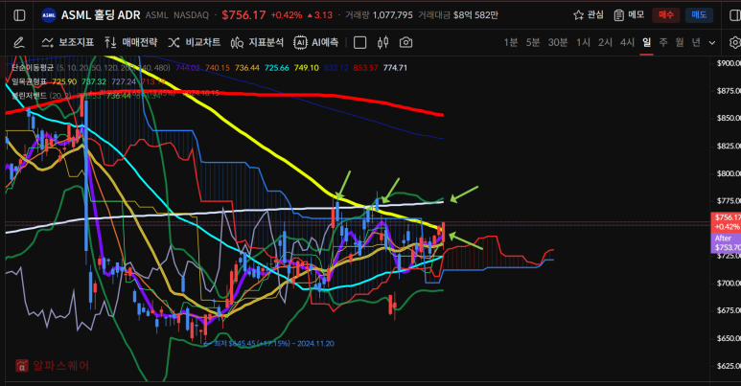Click purple moving average value 744.02
Image resolution: width=741 pixels, height=386 pixels.
tap(188, 68)
